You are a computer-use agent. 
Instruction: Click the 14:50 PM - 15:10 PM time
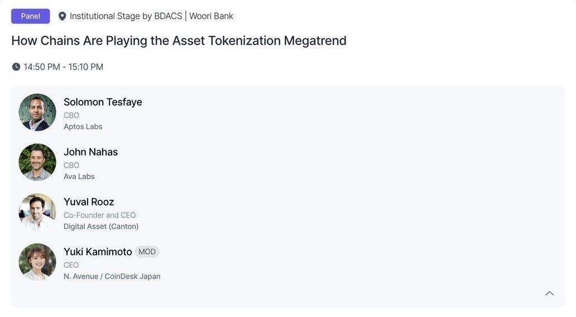tap(64, 67)
